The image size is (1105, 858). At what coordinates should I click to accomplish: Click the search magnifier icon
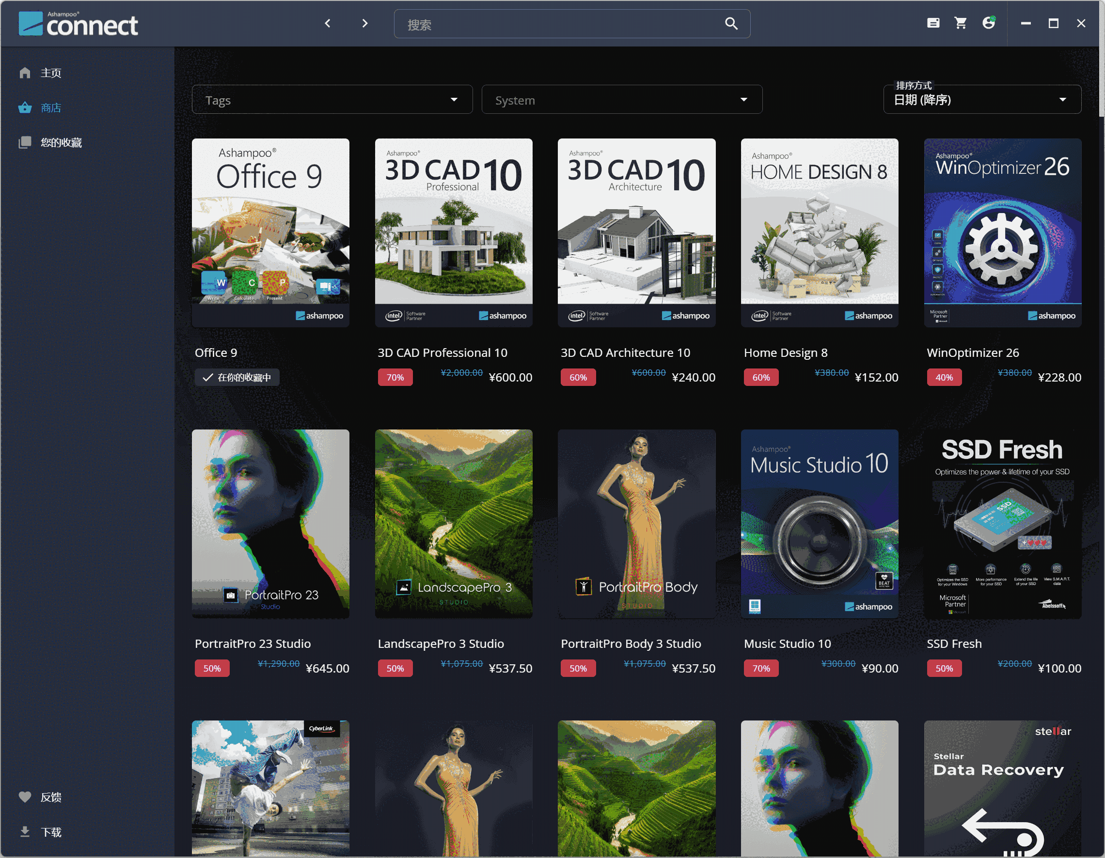point(730,24)
